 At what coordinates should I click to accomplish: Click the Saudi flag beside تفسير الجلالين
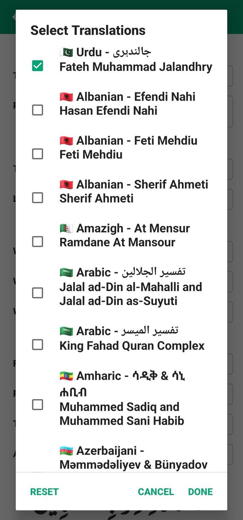[66, 272]
